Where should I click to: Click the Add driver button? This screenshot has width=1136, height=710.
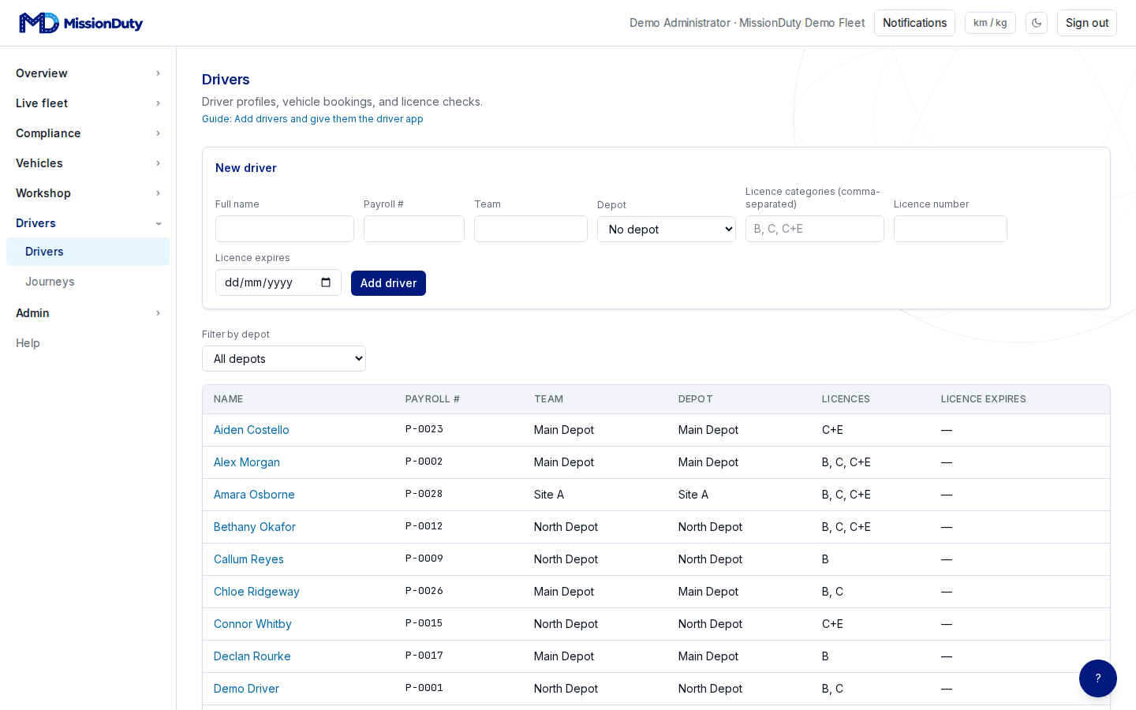point(388,283)
